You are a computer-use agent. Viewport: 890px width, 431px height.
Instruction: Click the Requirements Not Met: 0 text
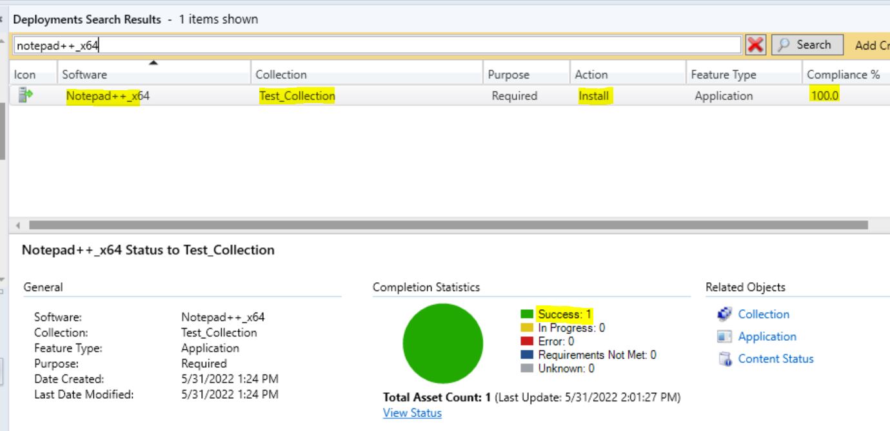(x=597, y=355)
